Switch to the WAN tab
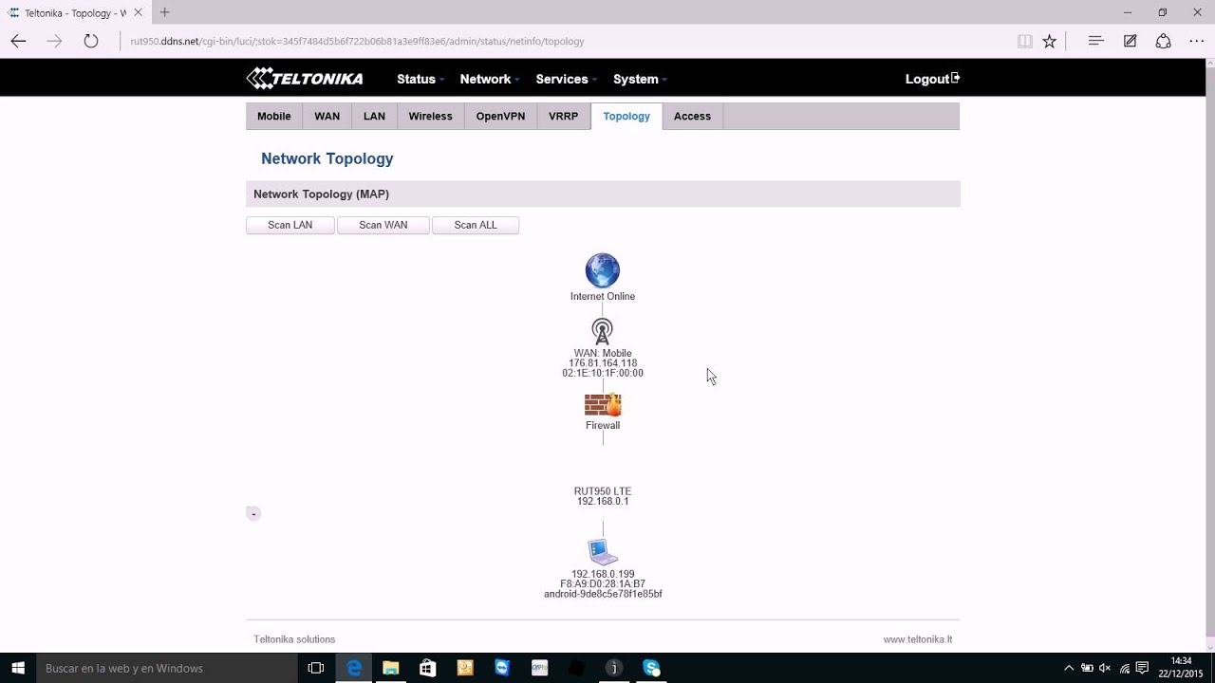1215x683 pixels. (x=327, y=116)
